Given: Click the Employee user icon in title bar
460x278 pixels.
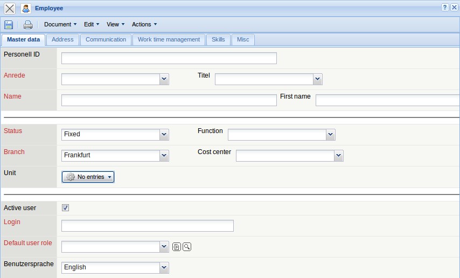Looking at the screenshot, I should point(25,8).
